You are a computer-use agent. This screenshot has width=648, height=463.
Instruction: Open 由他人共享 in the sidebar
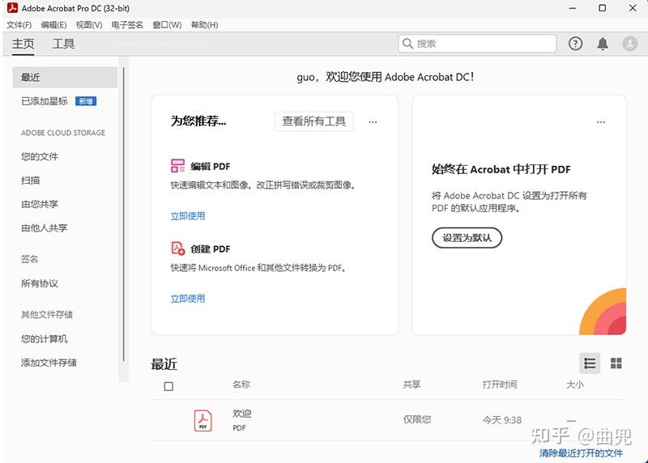[45, 228]
